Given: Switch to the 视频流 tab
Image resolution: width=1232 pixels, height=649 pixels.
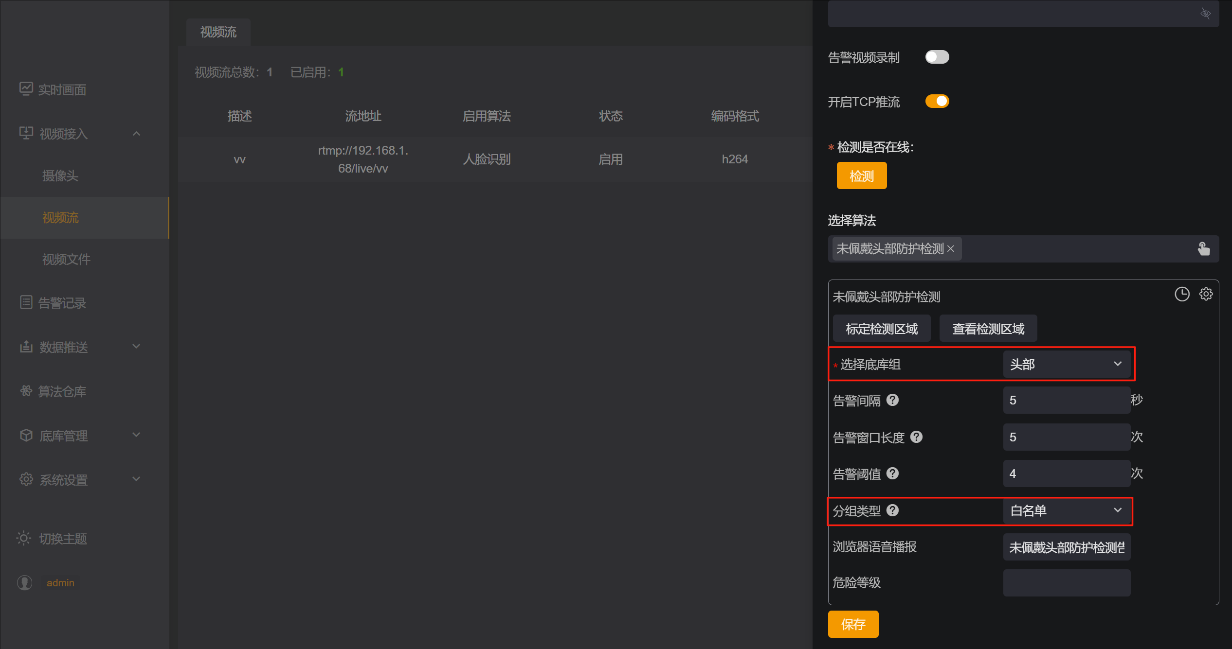Looking at the screenshot, I should (218, 32).
